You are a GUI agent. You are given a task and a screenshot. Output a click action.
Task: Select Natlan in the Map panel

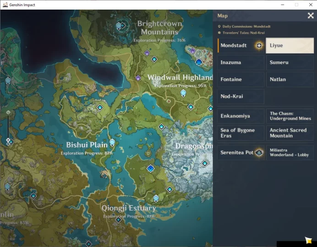pos(290,79)
